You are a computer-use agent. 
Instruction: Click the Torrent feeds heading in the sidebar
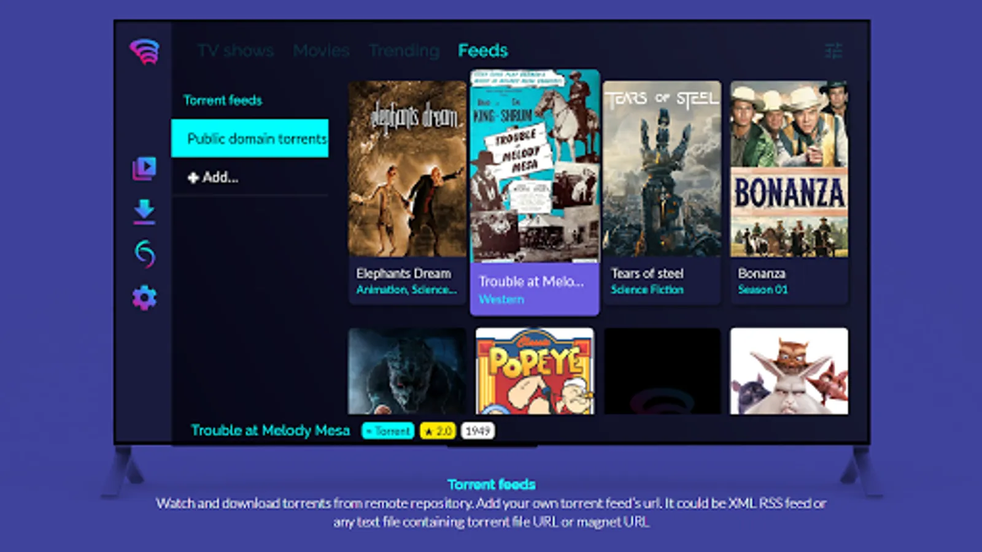click(x=223, y=100)
